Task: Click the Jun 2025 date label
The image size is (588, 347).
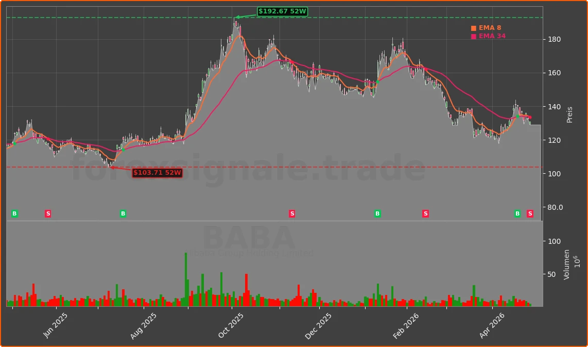Action: click(55, 325)
